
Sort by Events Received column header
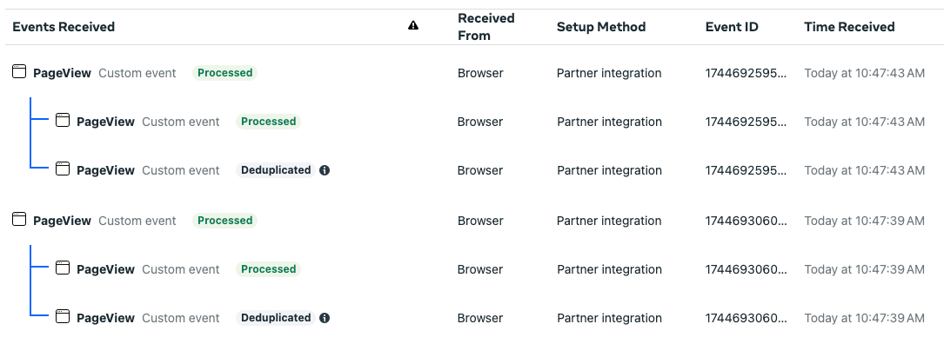(x=64, y=26)
